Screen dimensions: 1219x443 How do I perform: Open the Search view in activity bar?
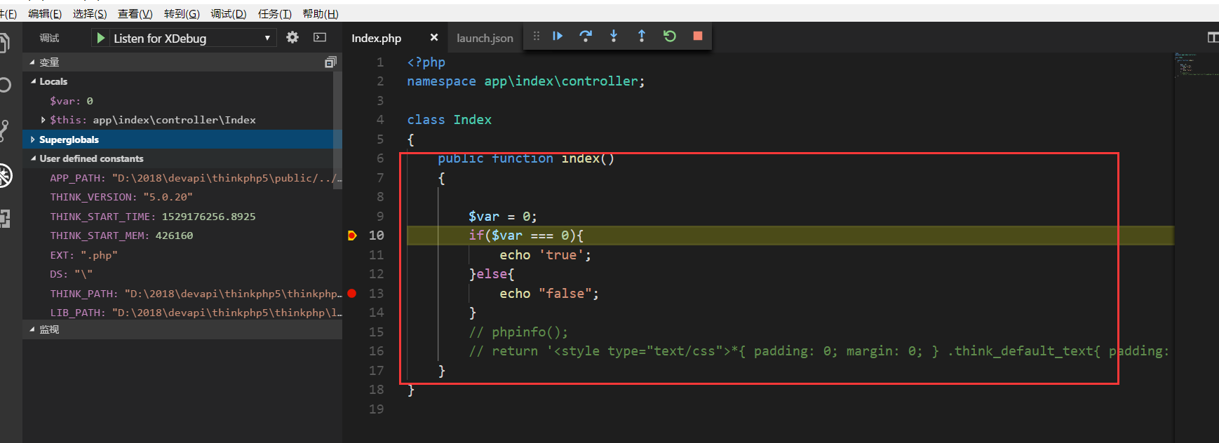point(4,86)
